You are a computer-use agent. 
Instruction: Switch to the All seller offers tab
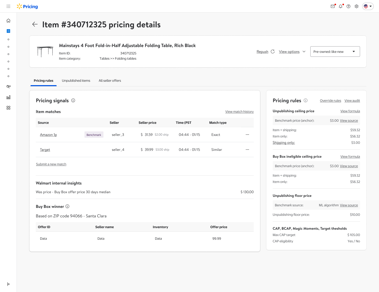pyautogui.click(x=110, y=81)
